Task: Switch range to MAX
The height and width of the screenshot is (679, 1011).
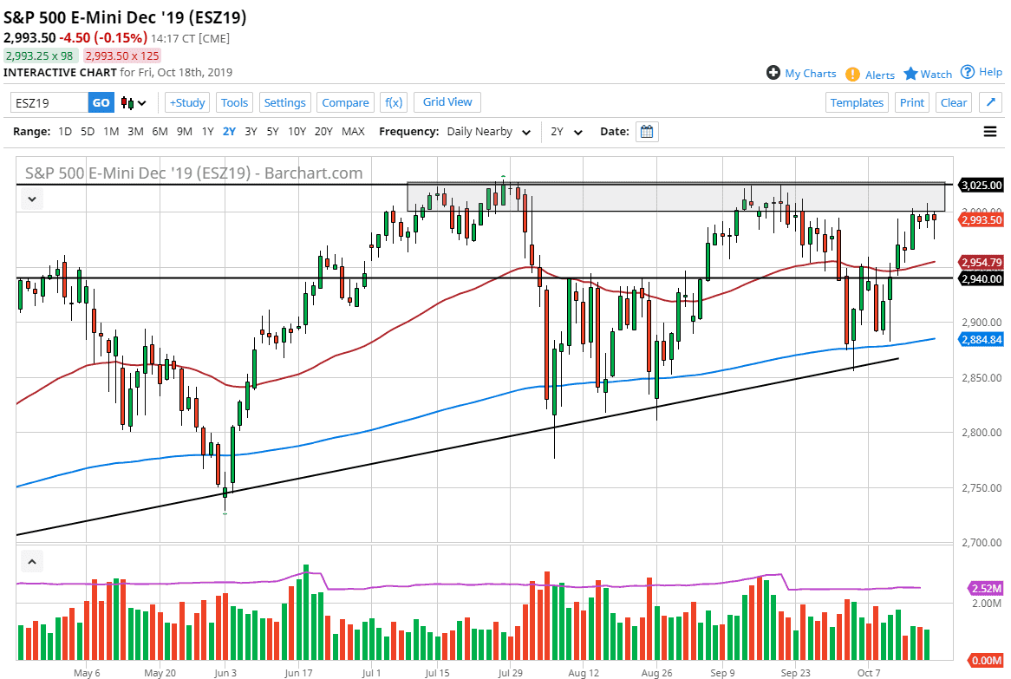Action: click(x=353, y=131)
